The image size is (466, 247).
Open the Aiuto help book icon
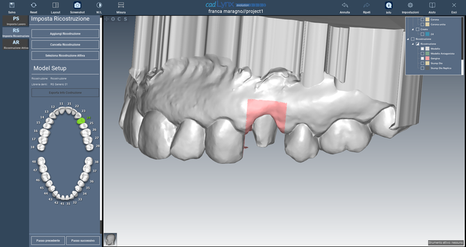(x=432, y=5)
